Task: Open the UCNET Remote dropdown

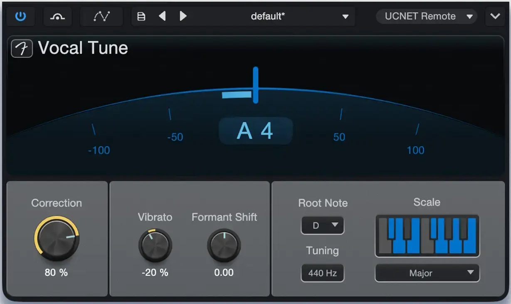Action: click(x=427, y=17)
